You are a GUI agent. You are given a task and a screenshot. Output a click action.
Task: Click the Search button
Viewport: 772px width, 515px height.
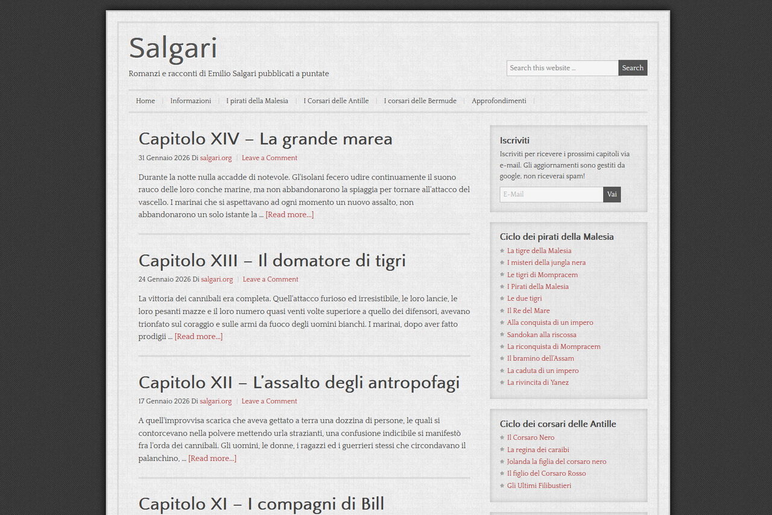(x=632, y=67)
